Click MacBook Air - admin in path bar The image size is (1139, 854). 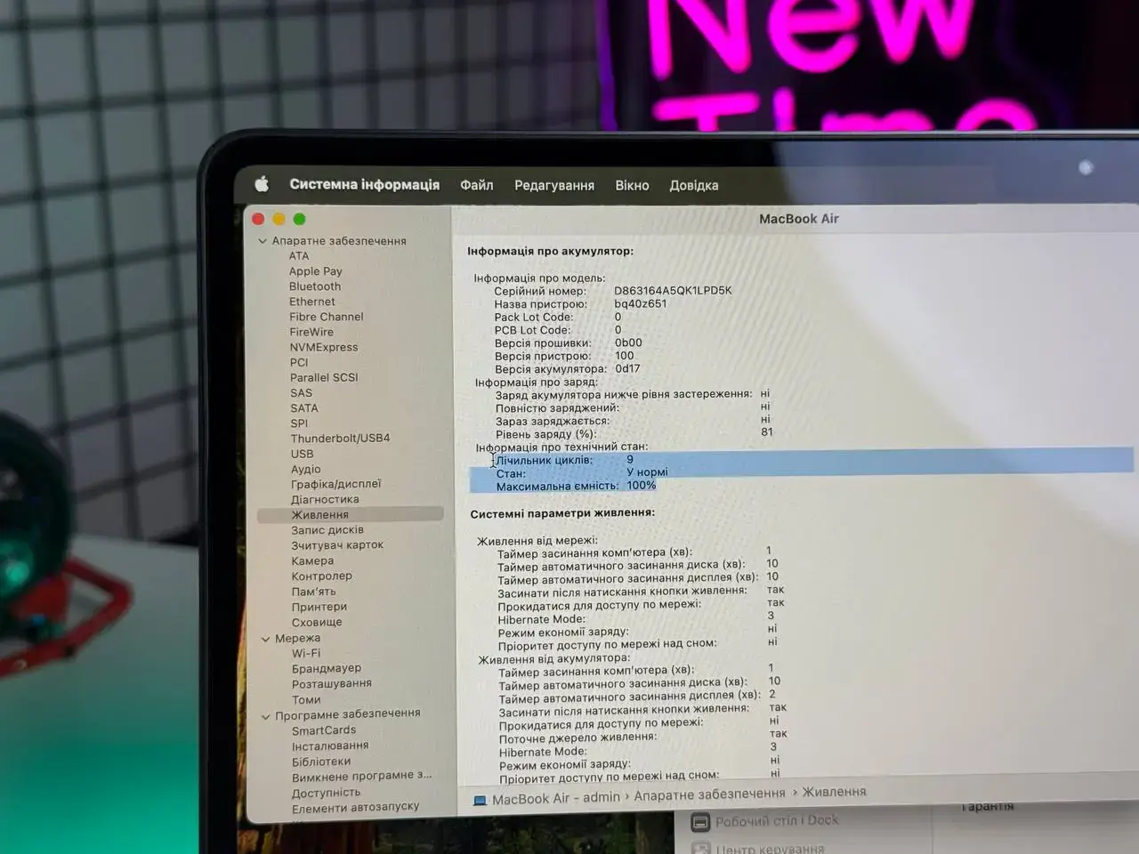[556, 798]
